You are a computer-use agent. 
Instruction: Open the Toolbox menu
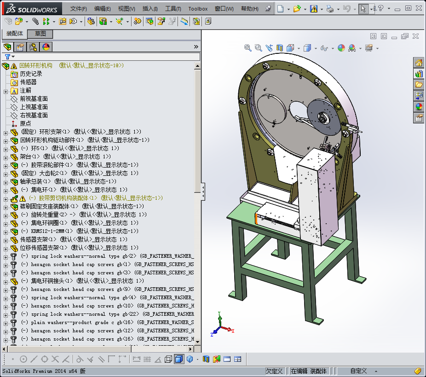198,9
